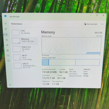Open the Startup apps page icon
Screen dimensions: 109x109
coord(7,45)
